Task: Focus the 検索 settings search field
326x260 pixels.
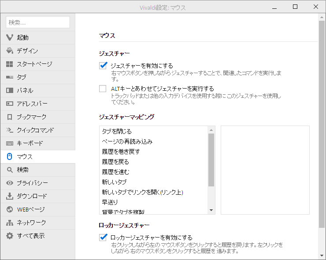Action: (x=38, y=22)
